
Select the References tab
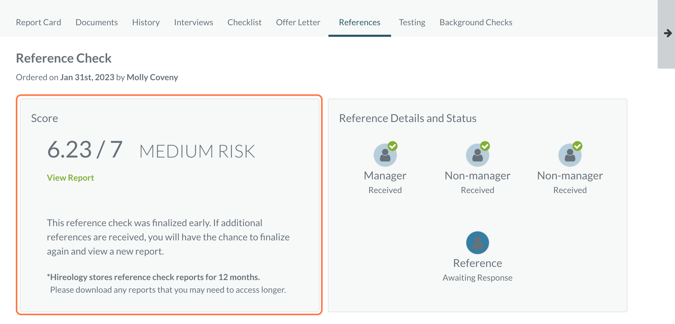[x=359, y=22]
